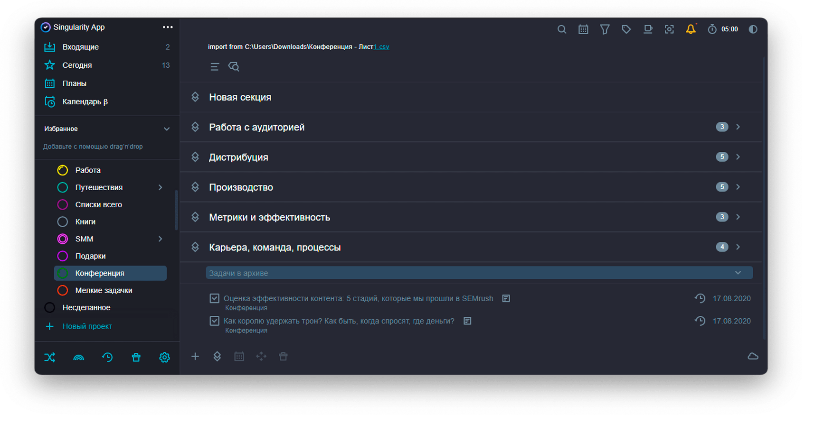Expand the Дистрибуция section chevron
Screen dimensions: 814x423
[738, 157]
